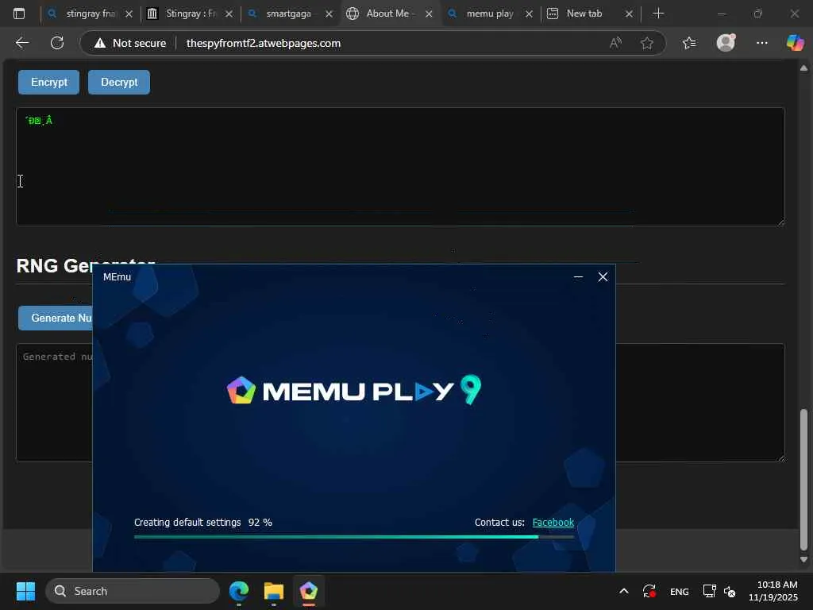Open the Copilot icon in Edge toolbar
813x610 pixels.
pyautogui.click(x=795, y=43)
